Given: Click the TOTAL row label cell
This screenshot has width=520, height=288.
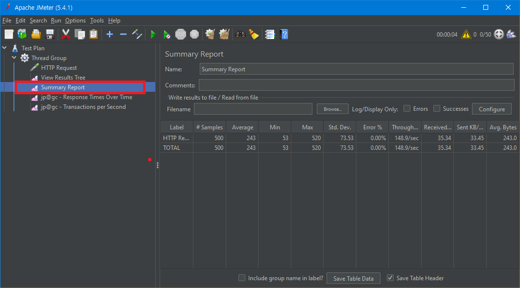Looking at the screenshot, I should click(x=177, y=148).
